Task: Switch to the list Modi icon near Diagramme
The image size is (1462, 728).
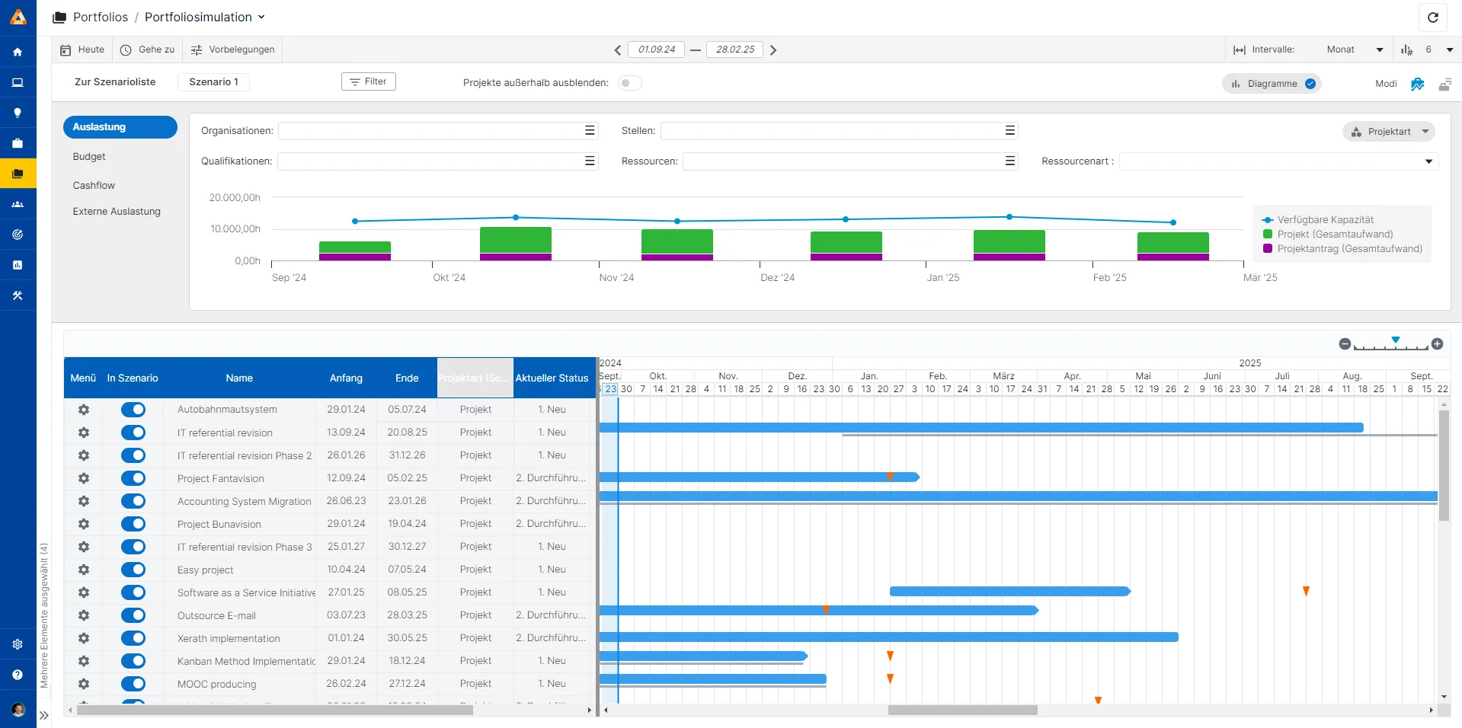Action: pyautogui.click(x=1445, y=84)
